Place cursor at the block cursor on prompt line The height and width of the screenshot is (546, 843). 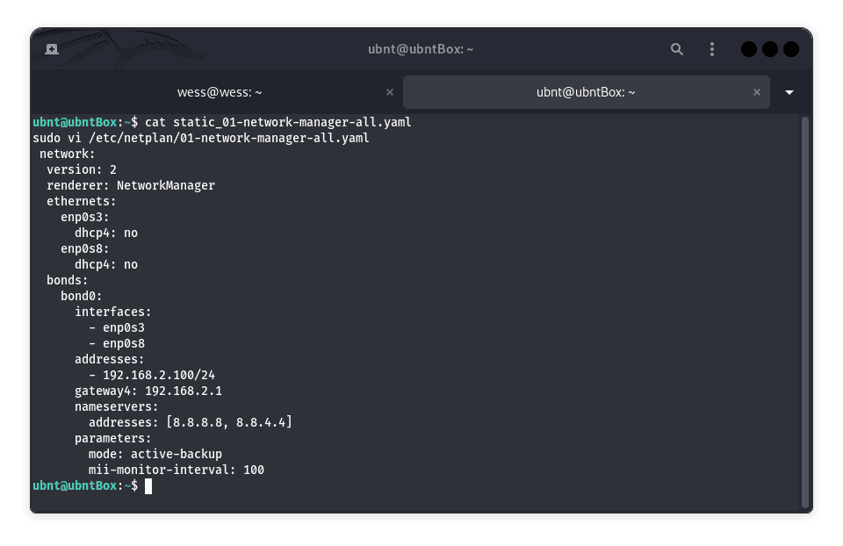pos(147,486)
